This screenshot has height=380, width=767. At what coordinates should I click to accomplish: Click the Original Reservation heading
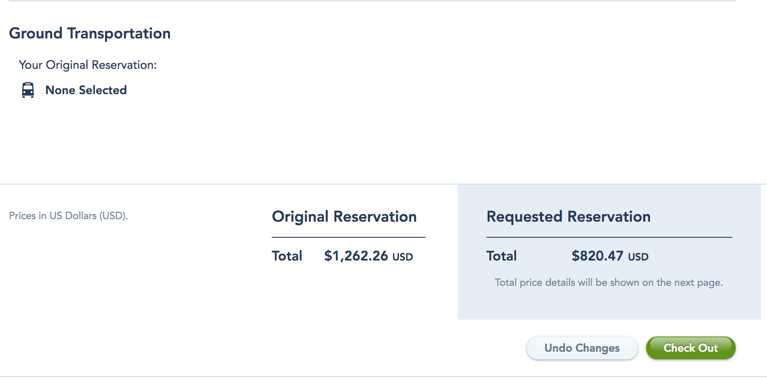point(344,217)
